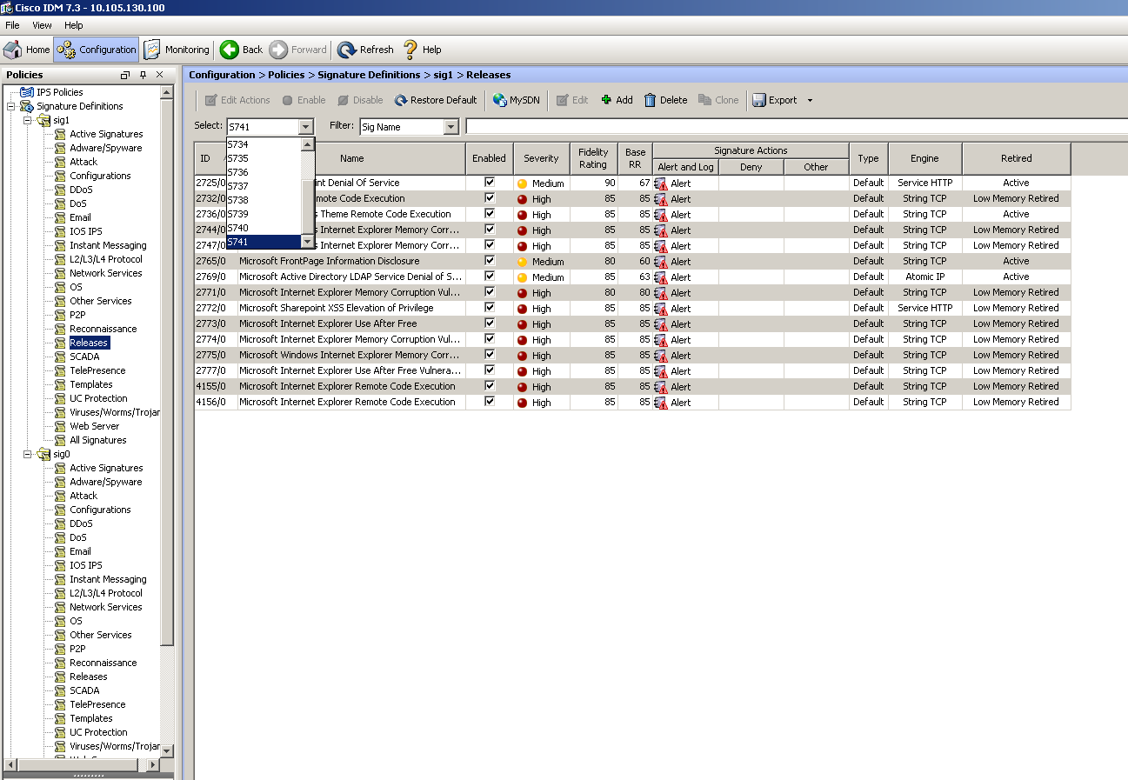The width and height of the screenshot is (1128, 780).
Task: Close the Policies panel
Action: pos(160,75)
